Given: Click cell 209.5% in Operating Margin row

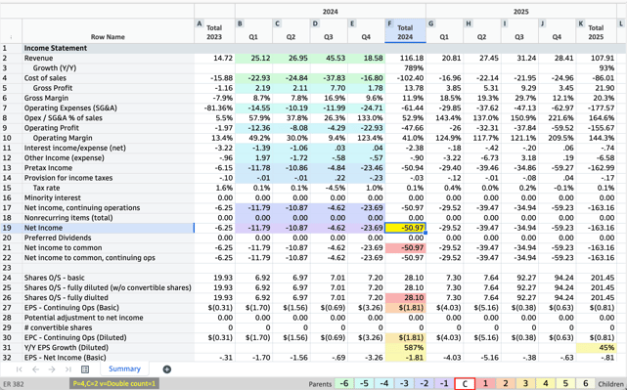Looking at the screenshot, I should (557, 138).
